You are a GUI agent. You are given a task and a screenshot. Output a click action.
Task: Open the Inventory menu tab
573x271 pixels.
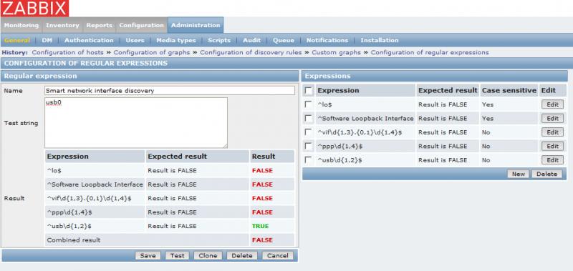click(62, 25)
